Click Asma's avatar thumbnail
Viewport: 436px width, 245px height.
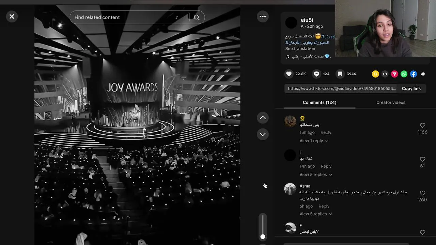290,189
